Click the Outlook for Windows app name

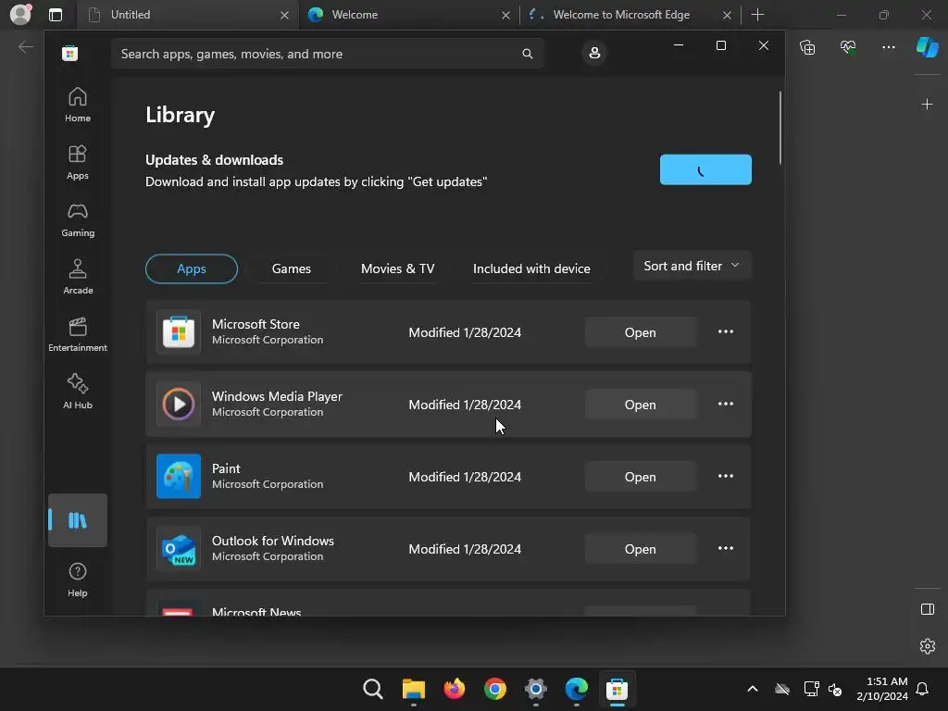point(273,541)
